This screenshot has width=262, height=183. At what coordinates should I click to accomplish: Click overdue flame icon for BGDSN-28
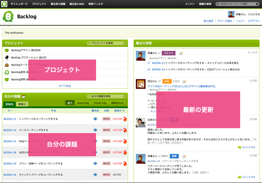(x=125, y=152)
